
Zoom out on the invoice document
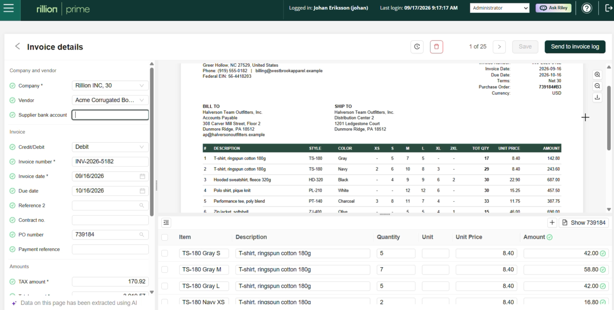(597, 86)
